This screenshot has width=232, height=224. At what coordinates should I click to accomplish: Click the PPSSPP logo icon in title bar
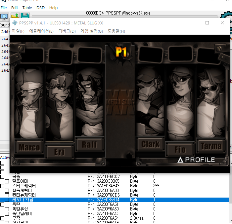pyautogui.click(x=15, y=23)
